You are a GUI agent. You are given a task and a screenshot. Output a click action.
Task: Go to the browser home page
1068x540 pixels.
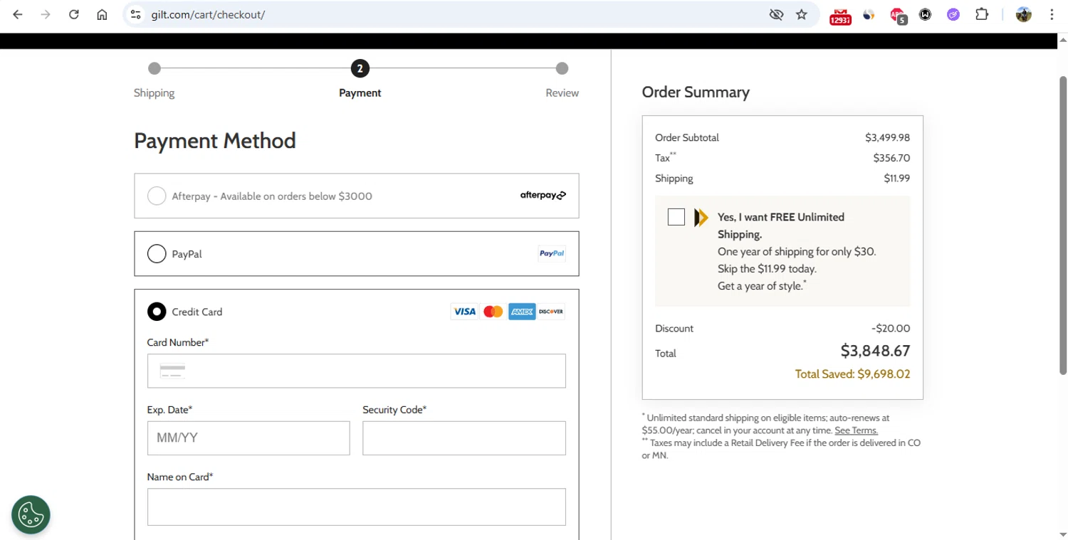pyautogui.click(x=102, y=14)
